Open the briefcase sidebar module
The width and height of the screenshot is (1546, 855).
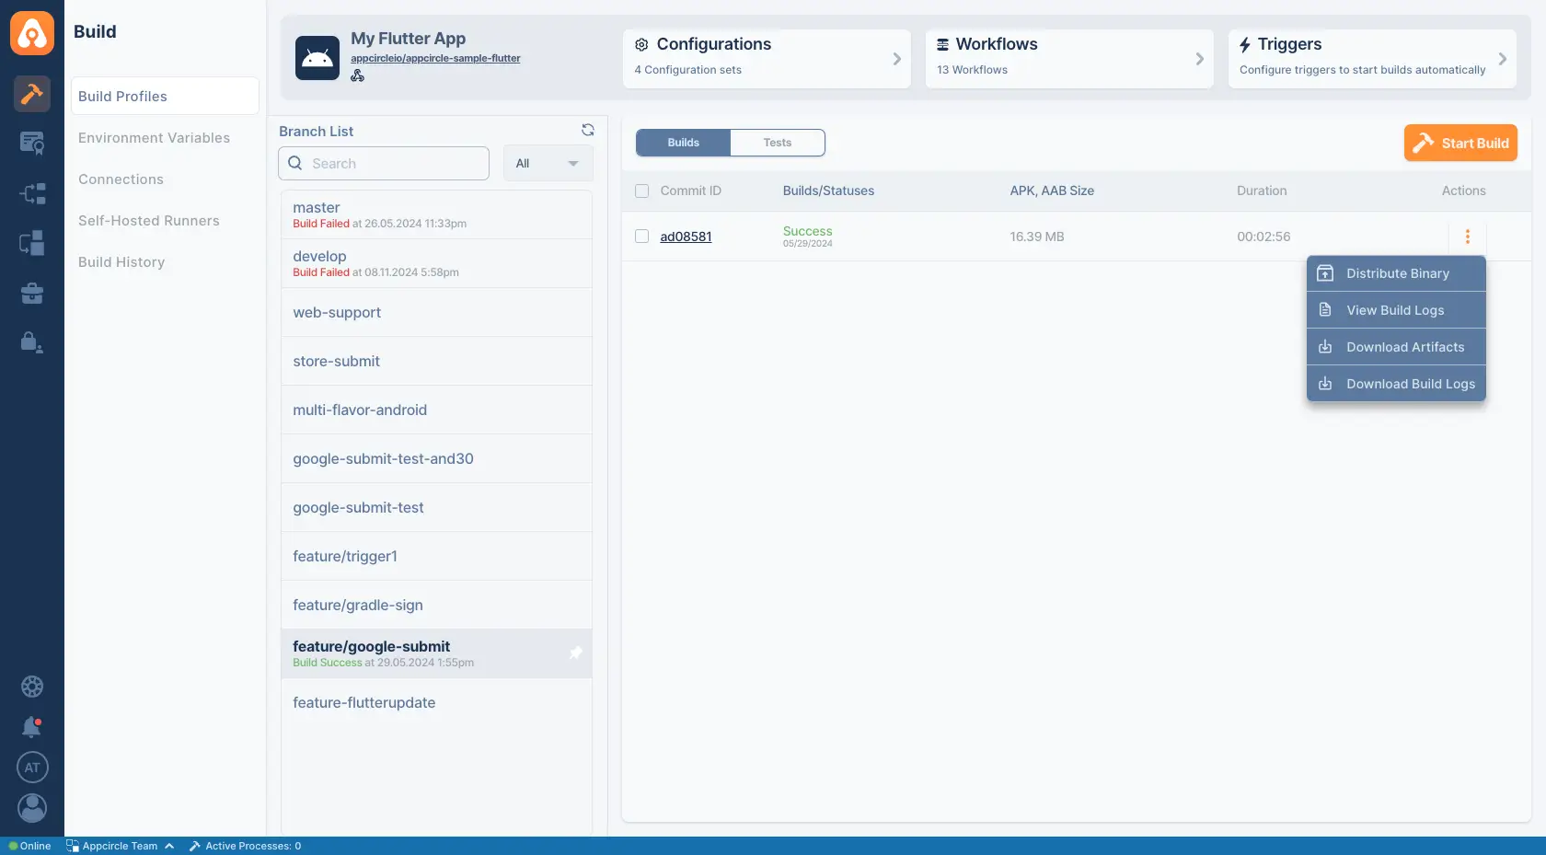click(x=32, y=293)
